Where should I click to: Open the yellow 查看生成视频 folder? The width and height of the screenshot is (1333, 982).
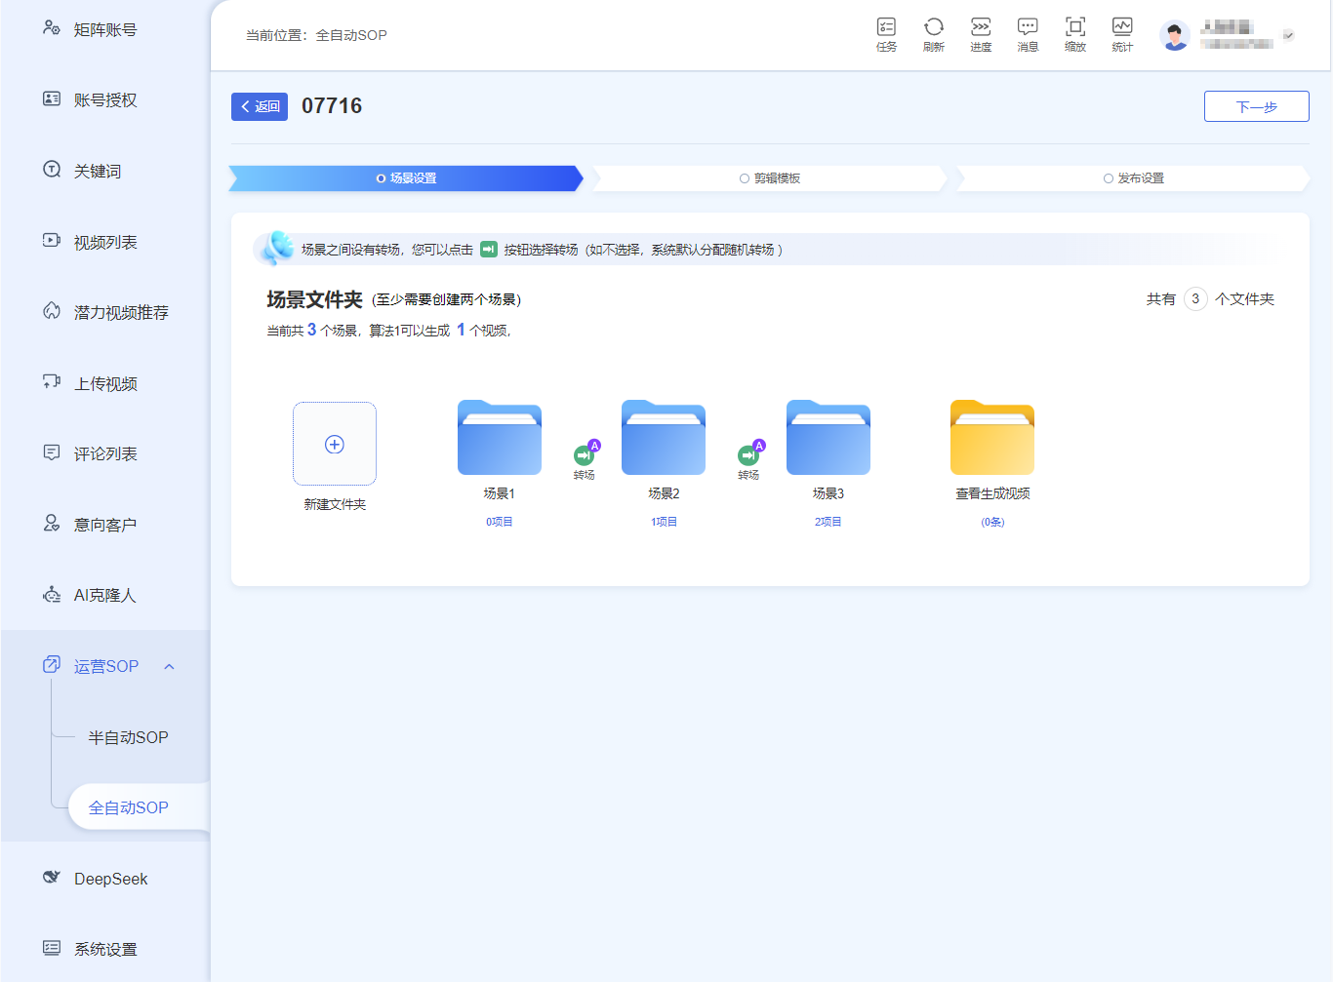(x=992, y=438)
